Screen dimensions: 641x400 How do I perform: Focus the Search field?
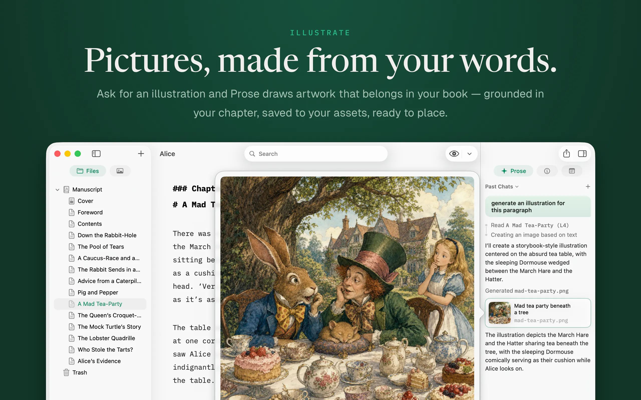tap(316, 154)
